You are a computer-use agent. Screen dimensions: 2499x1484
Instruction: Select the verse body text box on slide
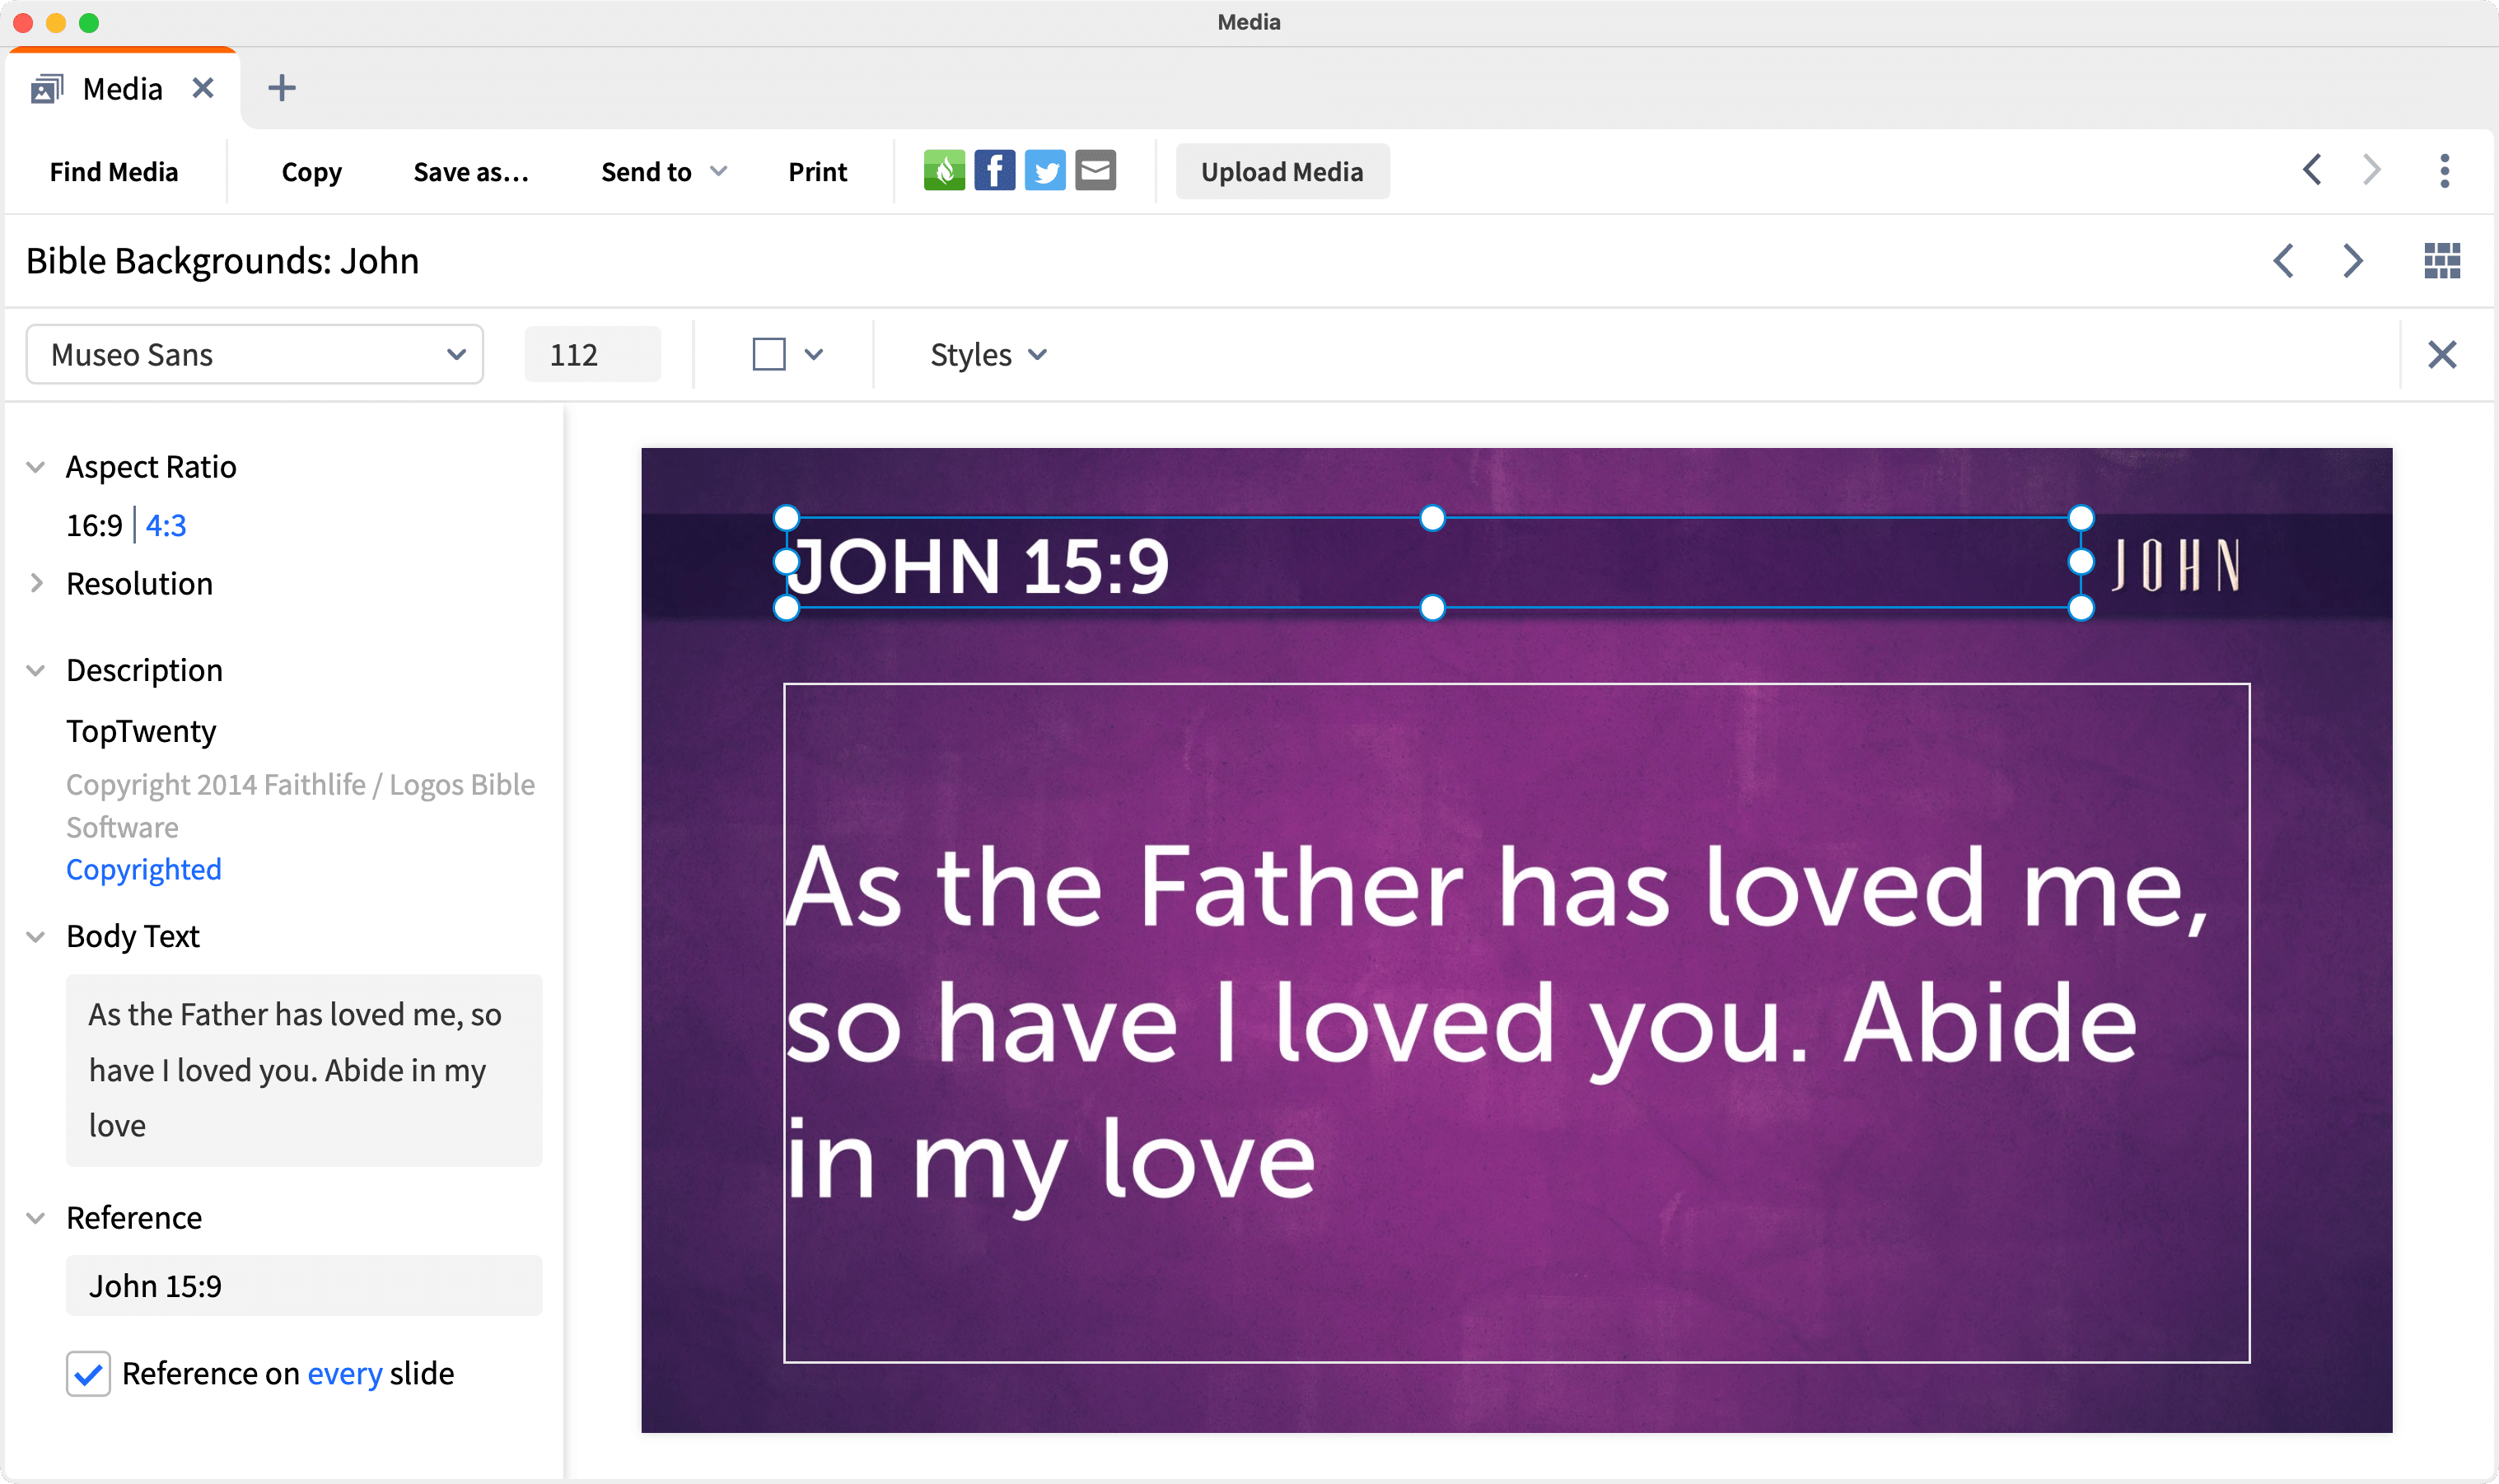pos(1516,1023)
